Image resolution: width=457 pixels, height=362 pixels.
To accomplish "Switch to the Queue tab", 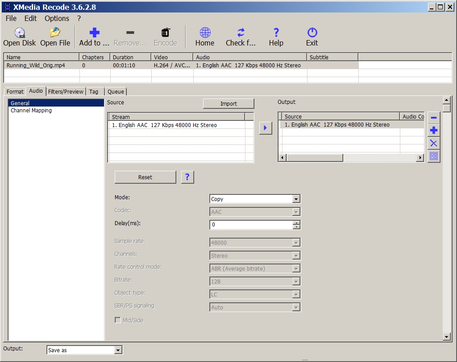I will click(x=116, y=92).
